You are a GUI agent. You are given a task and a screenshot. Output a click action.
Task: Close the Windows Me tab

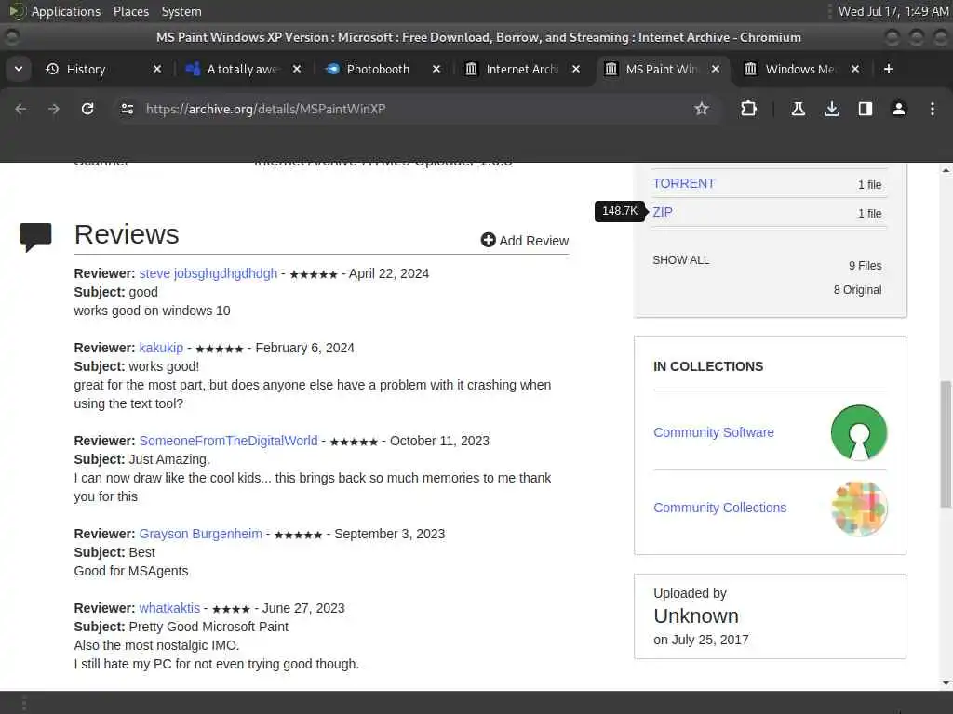[x=855, y=69]
